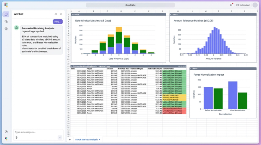Select column D header
The image size is (261, 145).
[121, 11]
